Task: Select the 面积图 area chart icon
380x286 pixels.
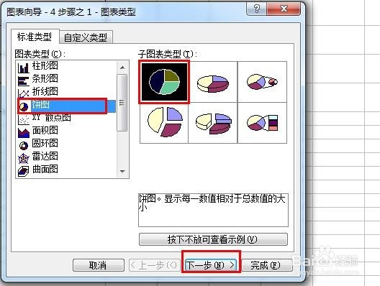Action: [x=24, y=132]
